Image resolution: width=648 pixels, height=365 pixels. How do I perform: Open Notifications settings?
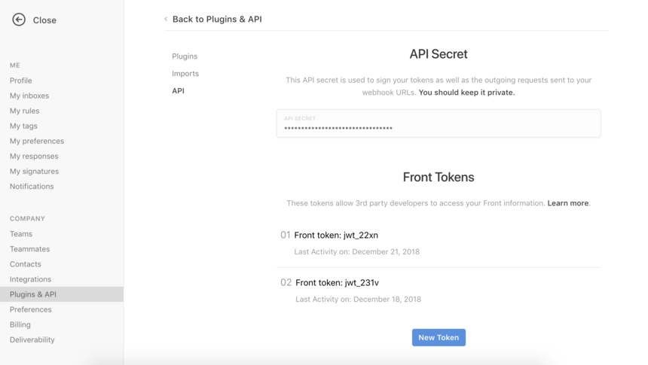(x=32, y=186)
